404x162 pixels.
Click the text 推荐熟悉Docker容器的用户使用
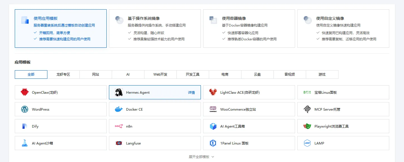pos(252,39)
